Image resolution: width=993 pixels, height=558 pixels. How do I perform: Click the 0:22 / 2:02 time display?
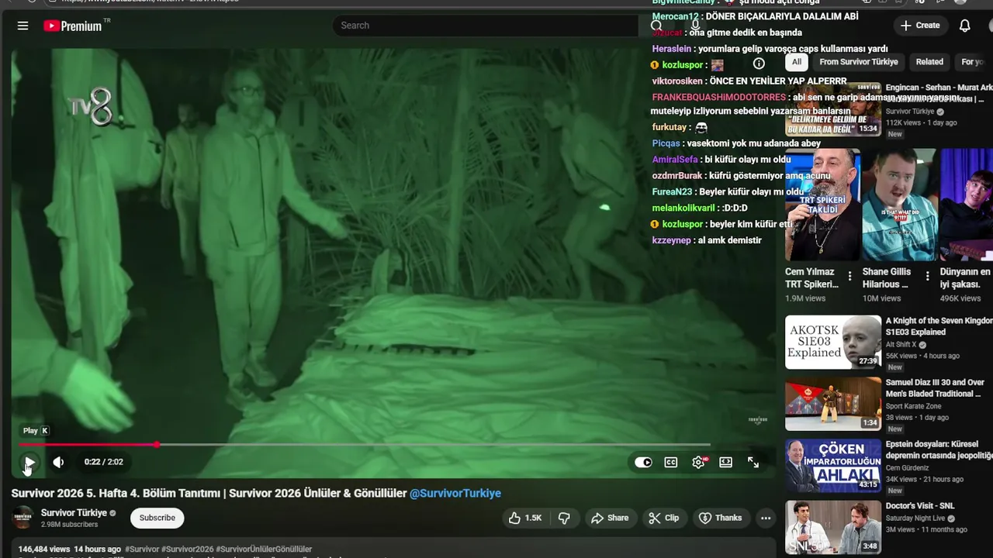coord(104,462)
